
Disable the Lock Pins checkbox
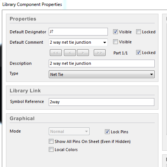(x=107, y=132)
